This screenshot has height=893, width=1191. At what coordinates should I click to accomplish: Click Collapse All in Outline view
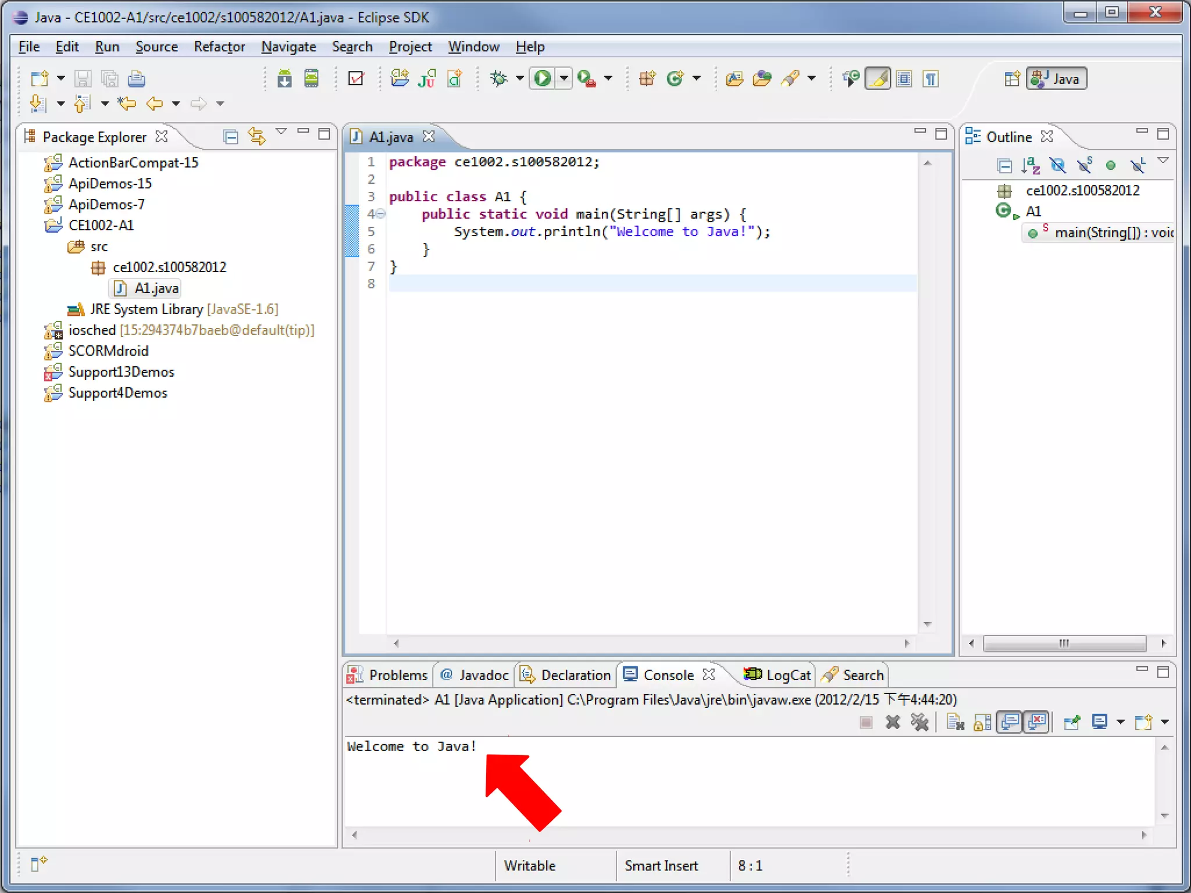click(1004, 166)
